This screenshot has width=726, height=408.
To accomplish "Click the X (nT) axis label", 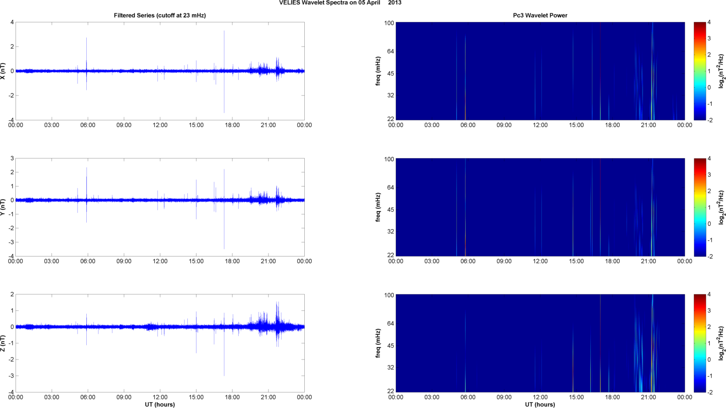I will [x=4, y=71].
